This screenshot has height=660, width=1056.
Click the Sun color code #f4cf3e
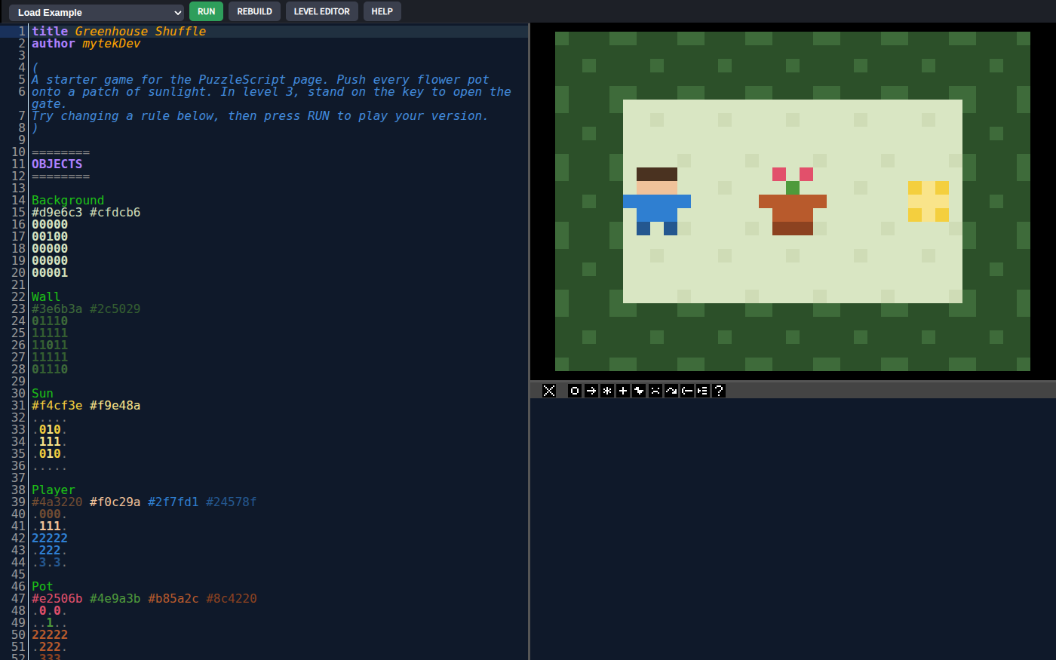(57, 405)
